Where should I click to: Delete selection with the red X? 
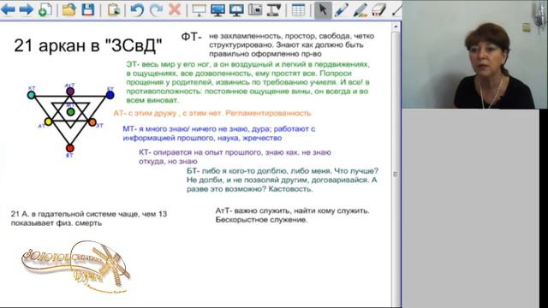point(175,9)
